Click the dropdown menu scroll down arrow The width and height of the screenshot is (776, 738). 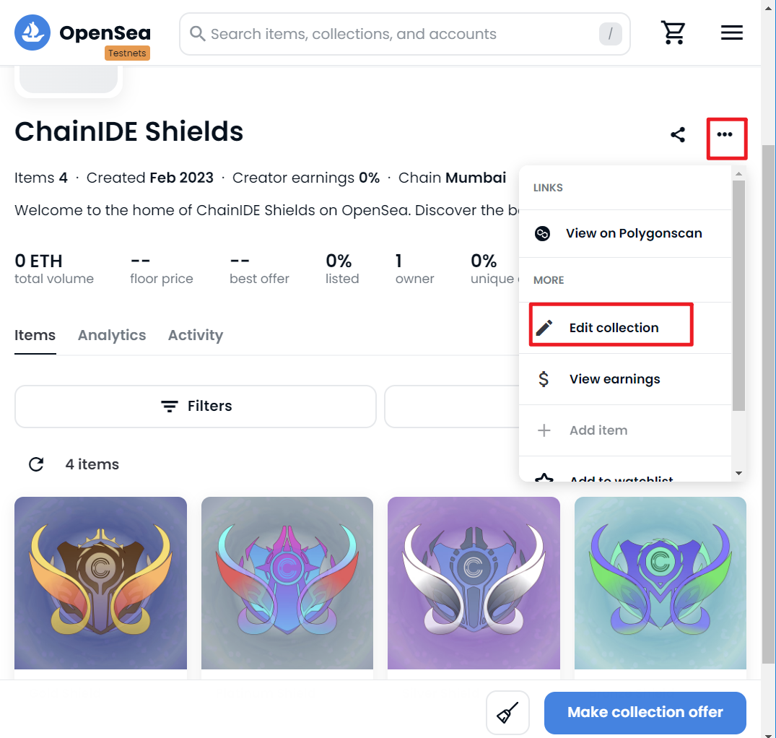tap(738, 473)
